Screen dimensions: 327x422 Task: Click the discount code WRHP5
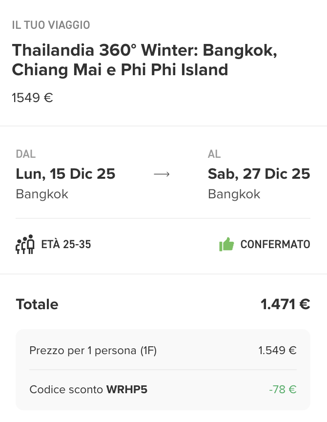click(x=127, y=389)
